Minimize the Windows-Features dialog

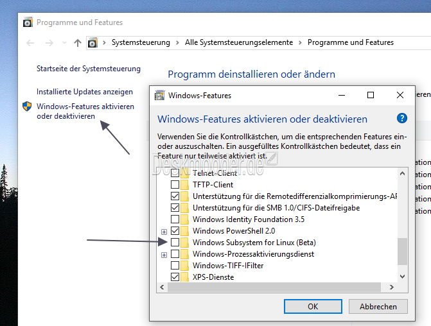click(342, 96)
